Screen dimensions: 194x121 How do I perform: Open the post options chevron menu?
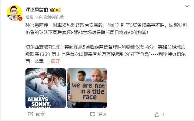click(187, 6)
